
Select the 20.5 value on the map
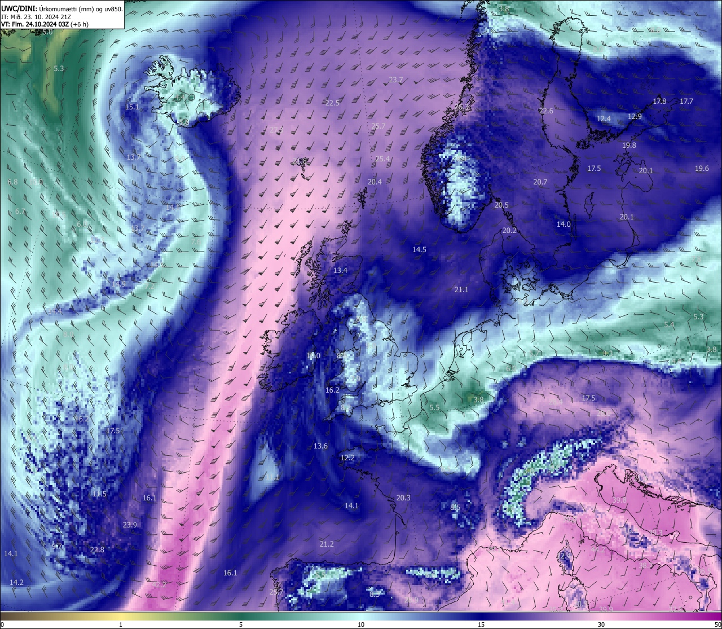(501, 205)
